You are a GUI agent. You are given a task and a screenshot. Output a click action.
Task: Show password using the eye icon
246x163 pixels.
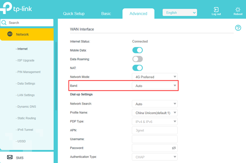(x=174, y=148)
